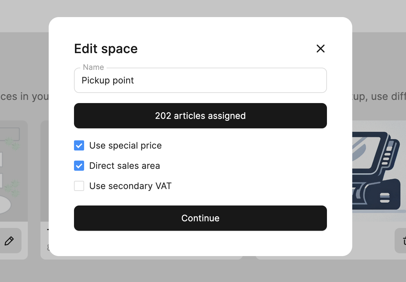Click the "Direct sales area" label text
The width and height of the screenshot is (406, 282).
click(125, 166)
